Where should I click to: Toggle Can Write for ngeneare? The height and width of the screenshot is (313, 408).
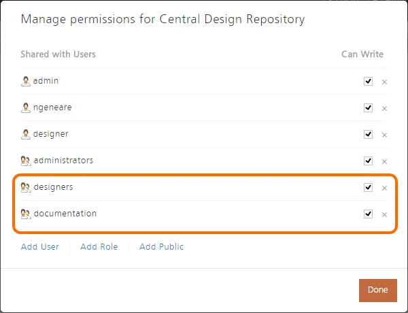point(368,108)
